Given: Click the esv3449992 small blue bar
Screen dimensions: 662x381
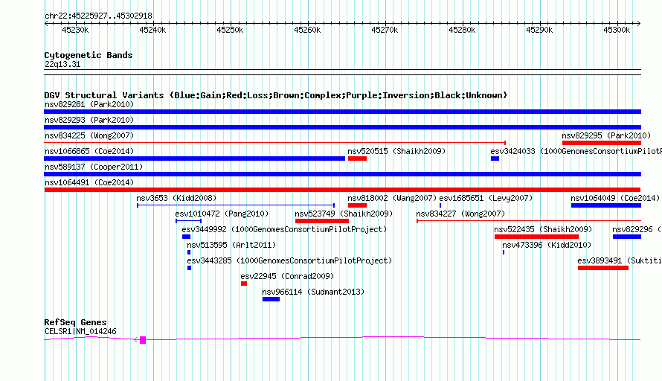Looking at the screenshot, I should click(186, 237).
